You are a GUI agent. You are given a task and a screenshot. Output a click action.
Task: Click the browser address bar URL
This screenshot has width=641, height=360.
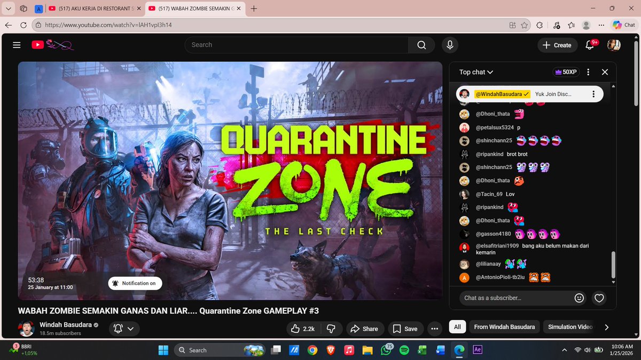[108, 25]
